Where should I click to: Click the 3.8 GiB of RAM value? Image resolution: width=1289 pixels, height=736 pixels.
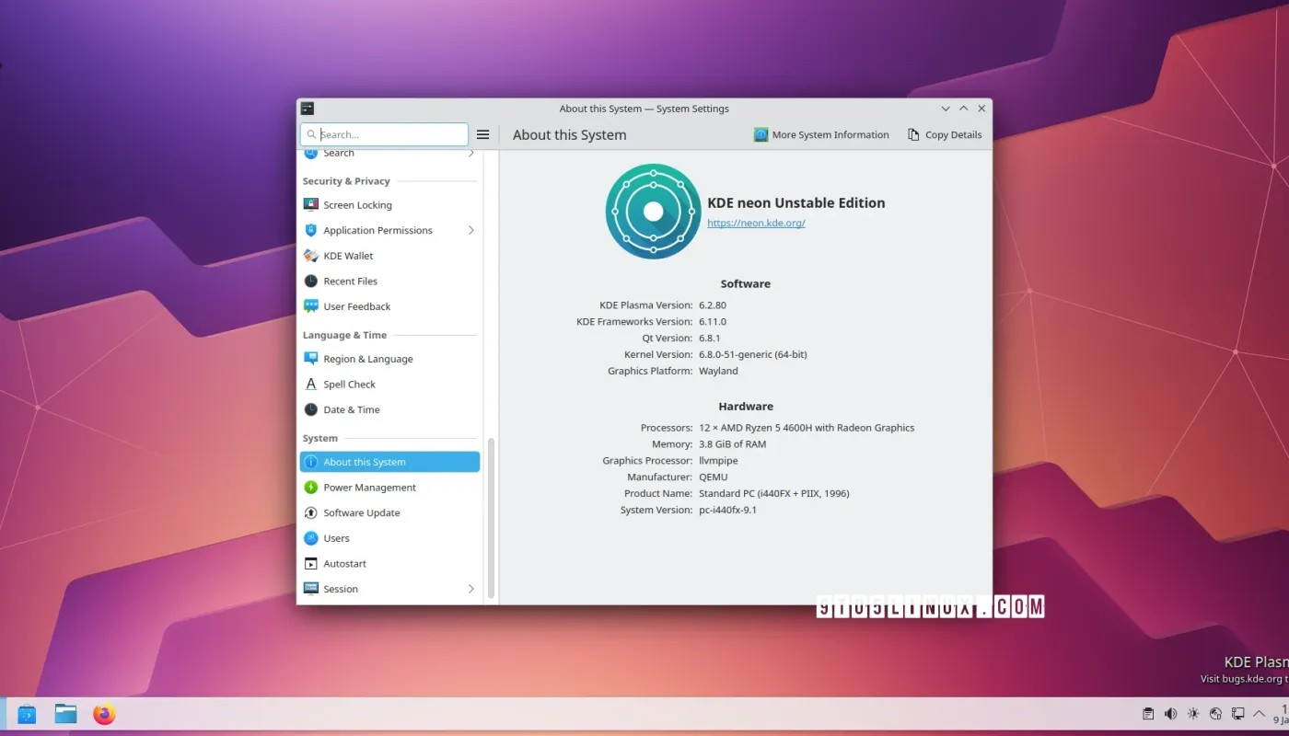click(x=733, y=444)
